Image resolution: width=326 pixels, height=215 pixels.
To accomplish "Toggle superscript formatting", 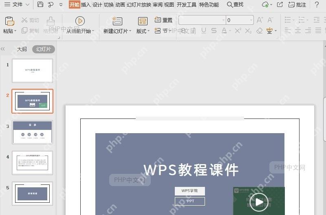I will 238,31.
